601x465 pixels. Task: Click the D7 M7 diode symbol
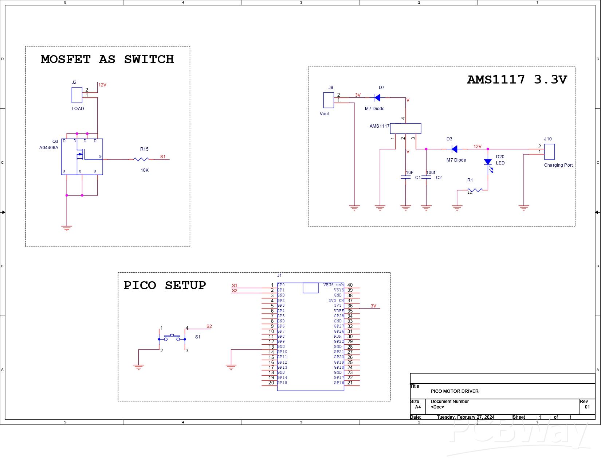click(x=377, y=97)
